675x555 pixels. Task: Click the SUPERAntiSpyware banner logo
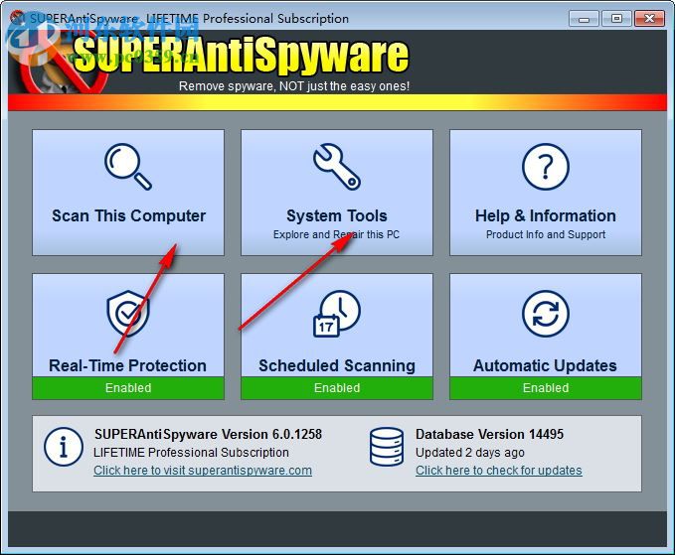click(241, 55)
